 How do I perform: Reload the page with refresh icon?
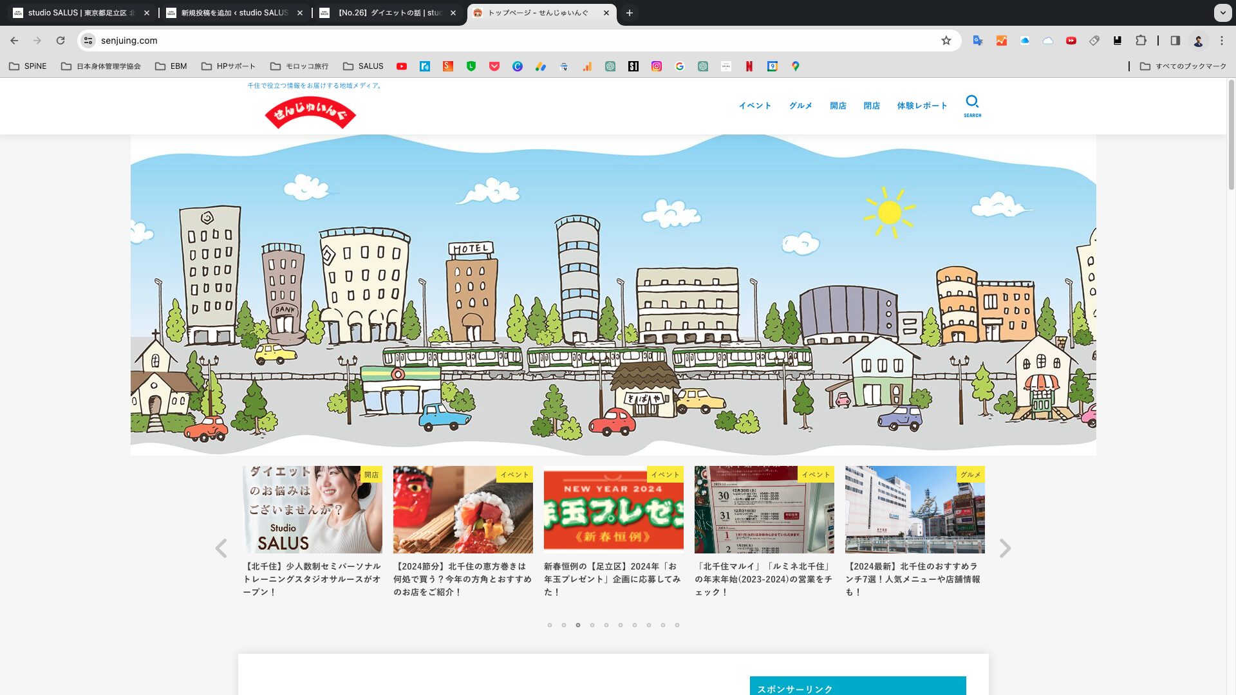(x=61, y=41)
